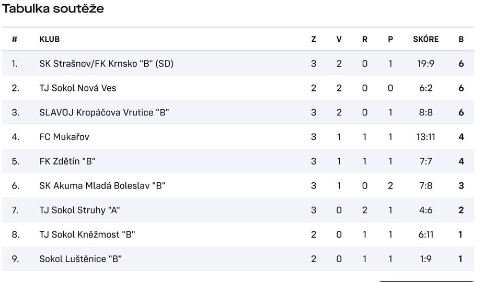This screenshot has height=282, width=484.
Task: Click the KLUB column header
Action: (x=49, y=39)
